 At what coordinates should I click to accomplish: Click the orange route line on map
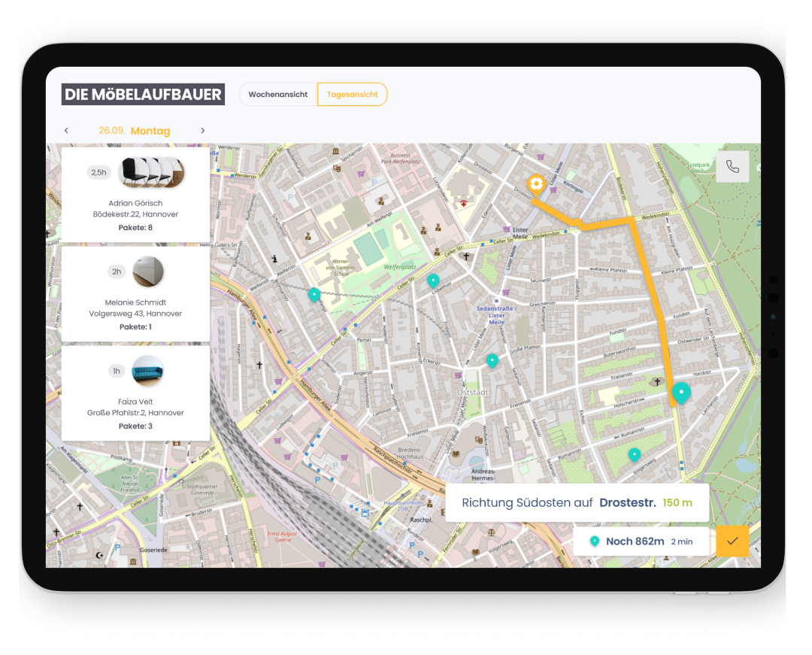(x=652, y=290)
